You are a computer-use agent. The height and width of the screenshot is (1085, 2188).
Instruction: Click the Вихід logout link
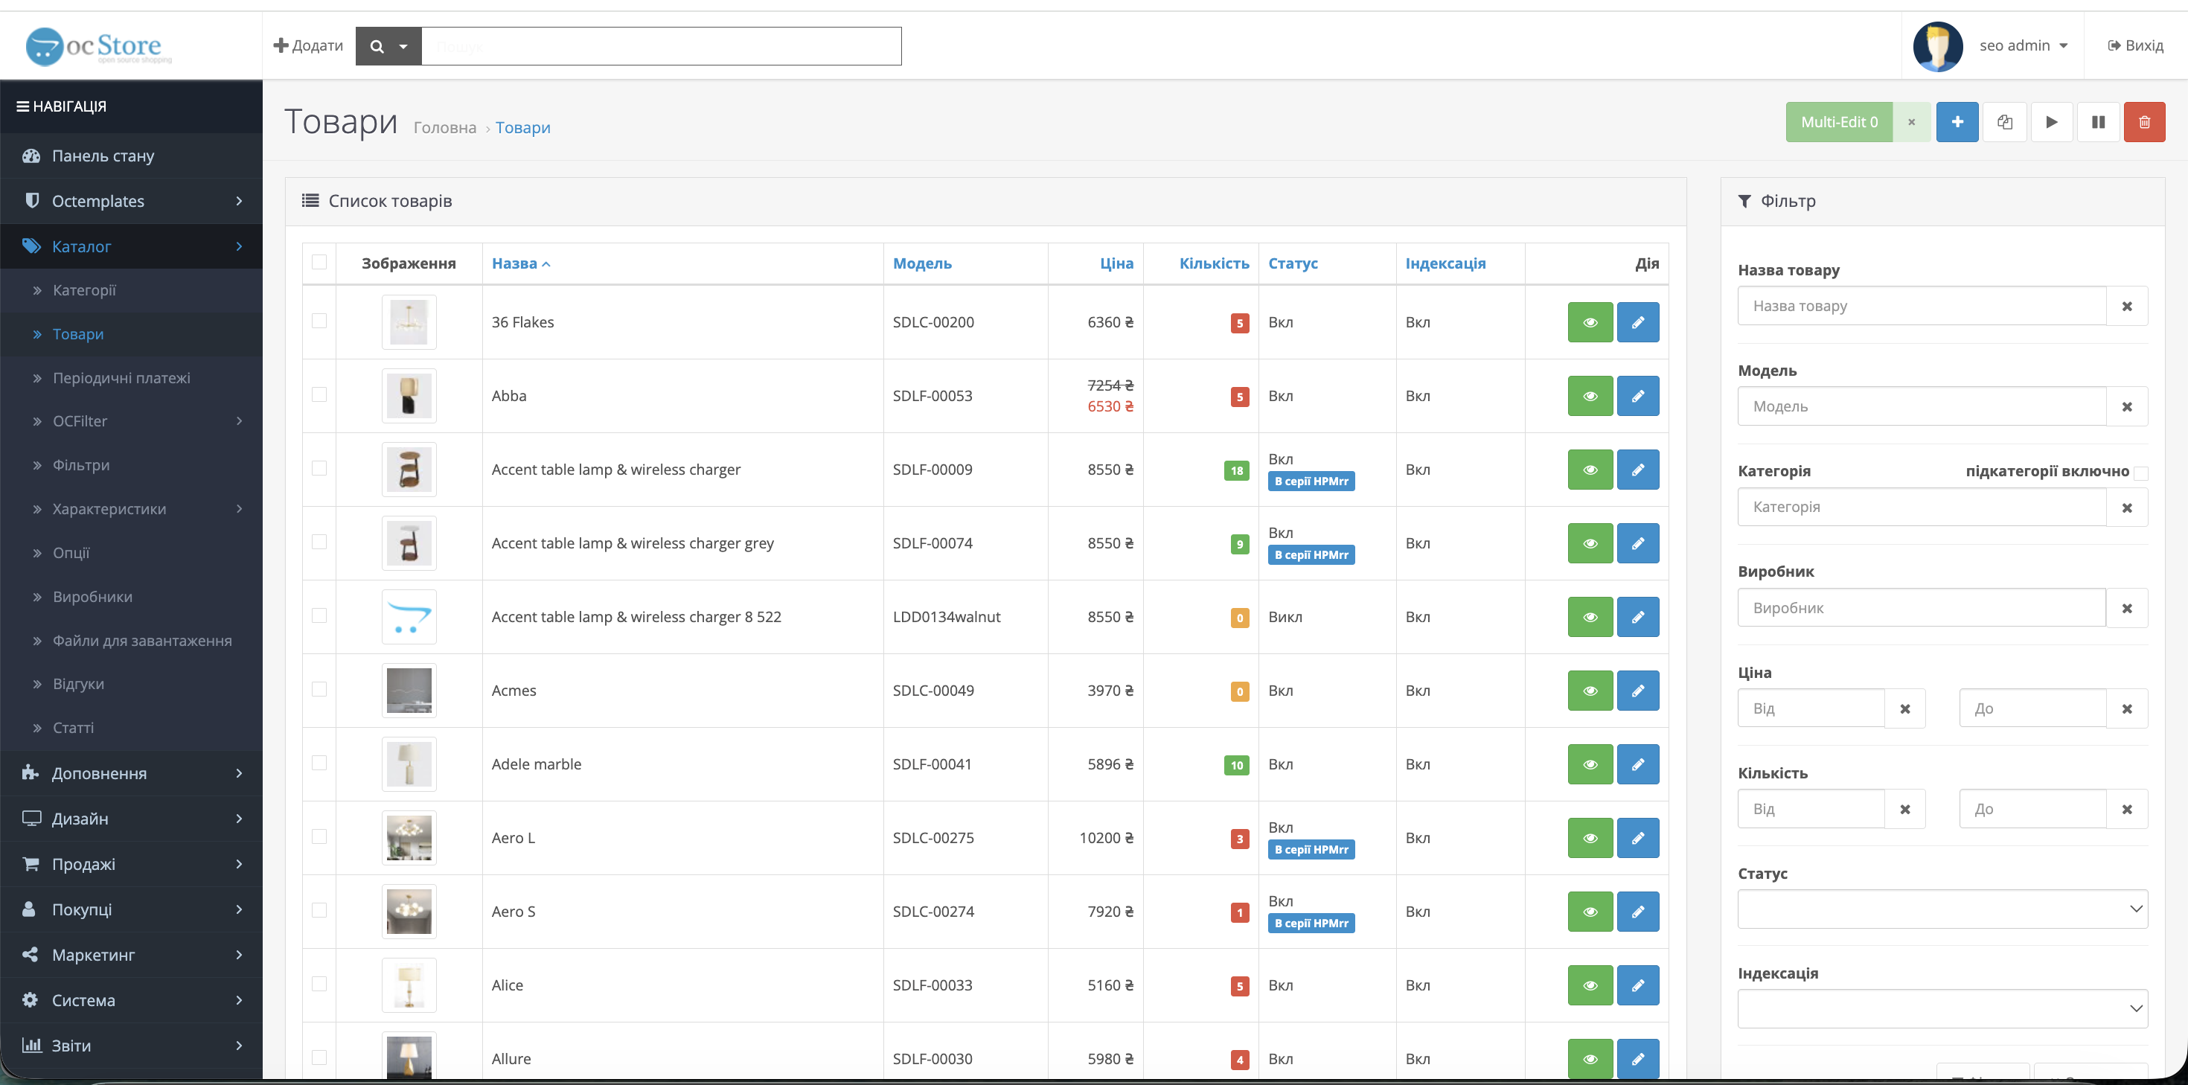point(2135,46)
